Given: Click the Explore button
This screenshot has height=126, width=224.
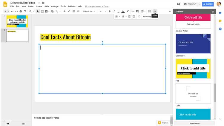Looking at the screenshot, I should (163, 123).
